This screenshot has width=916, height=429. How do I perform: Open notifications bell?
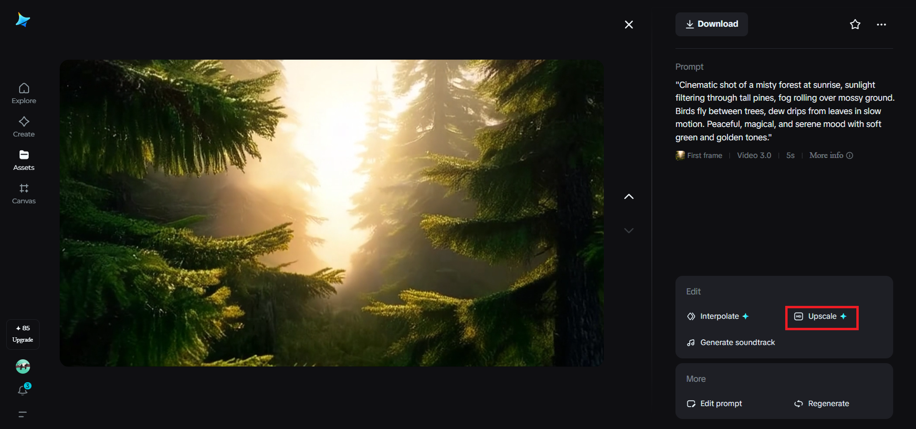click(23, 390)
